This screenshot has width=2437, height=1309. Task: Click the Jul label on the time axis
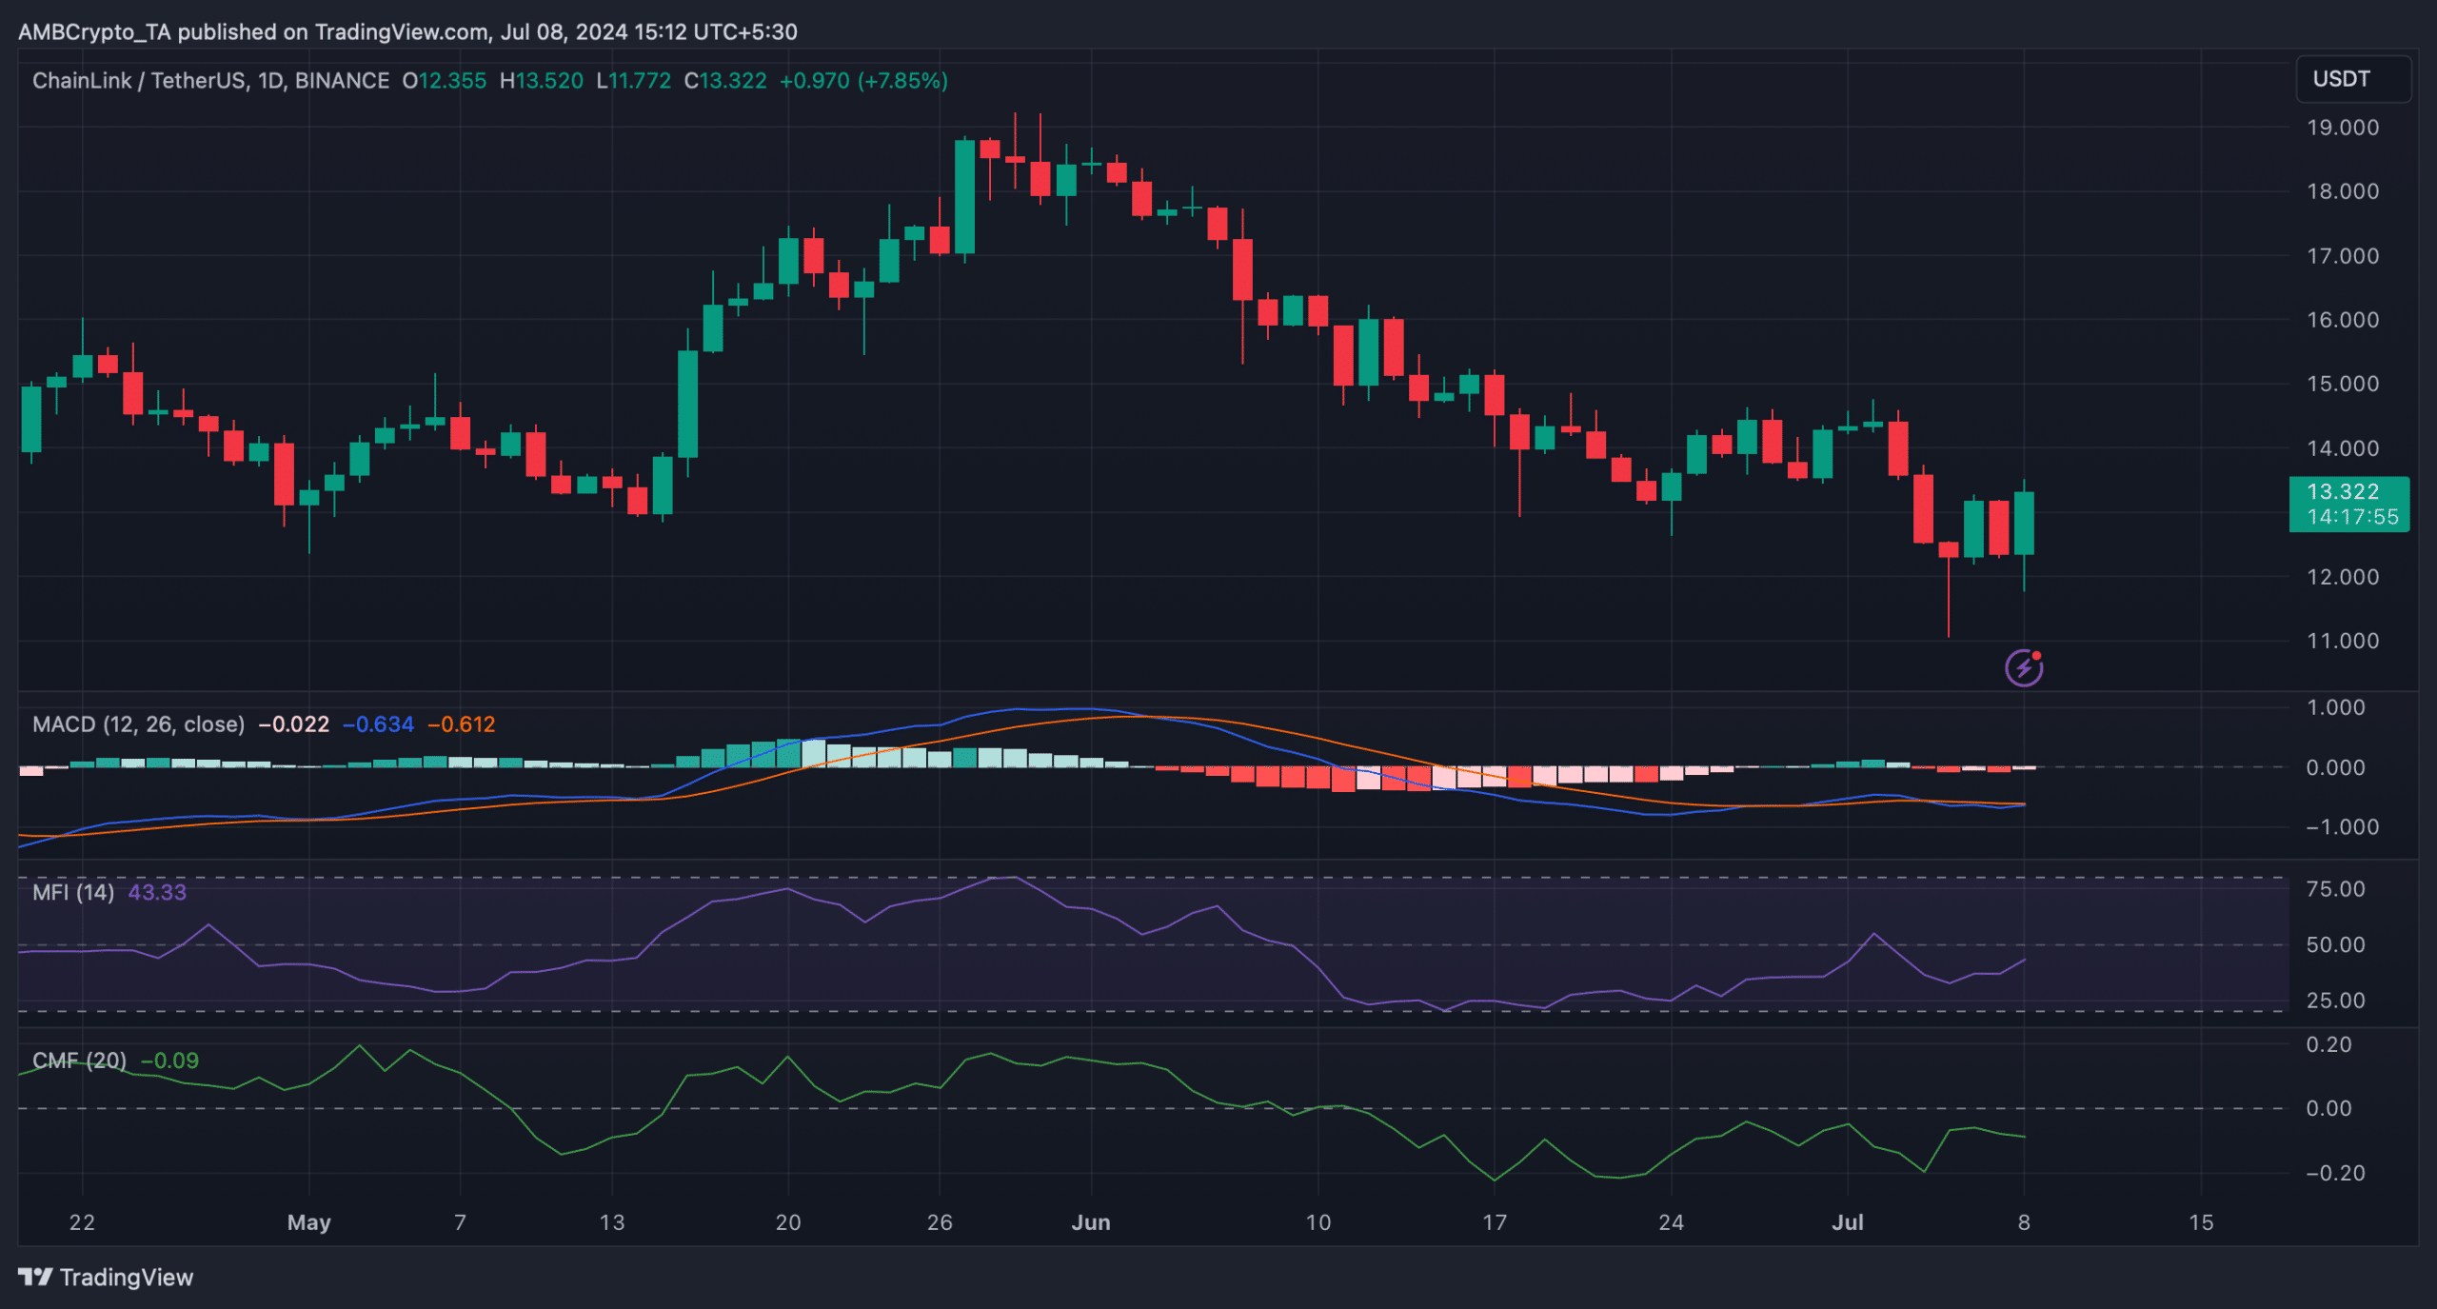tap(1847, 1222)
